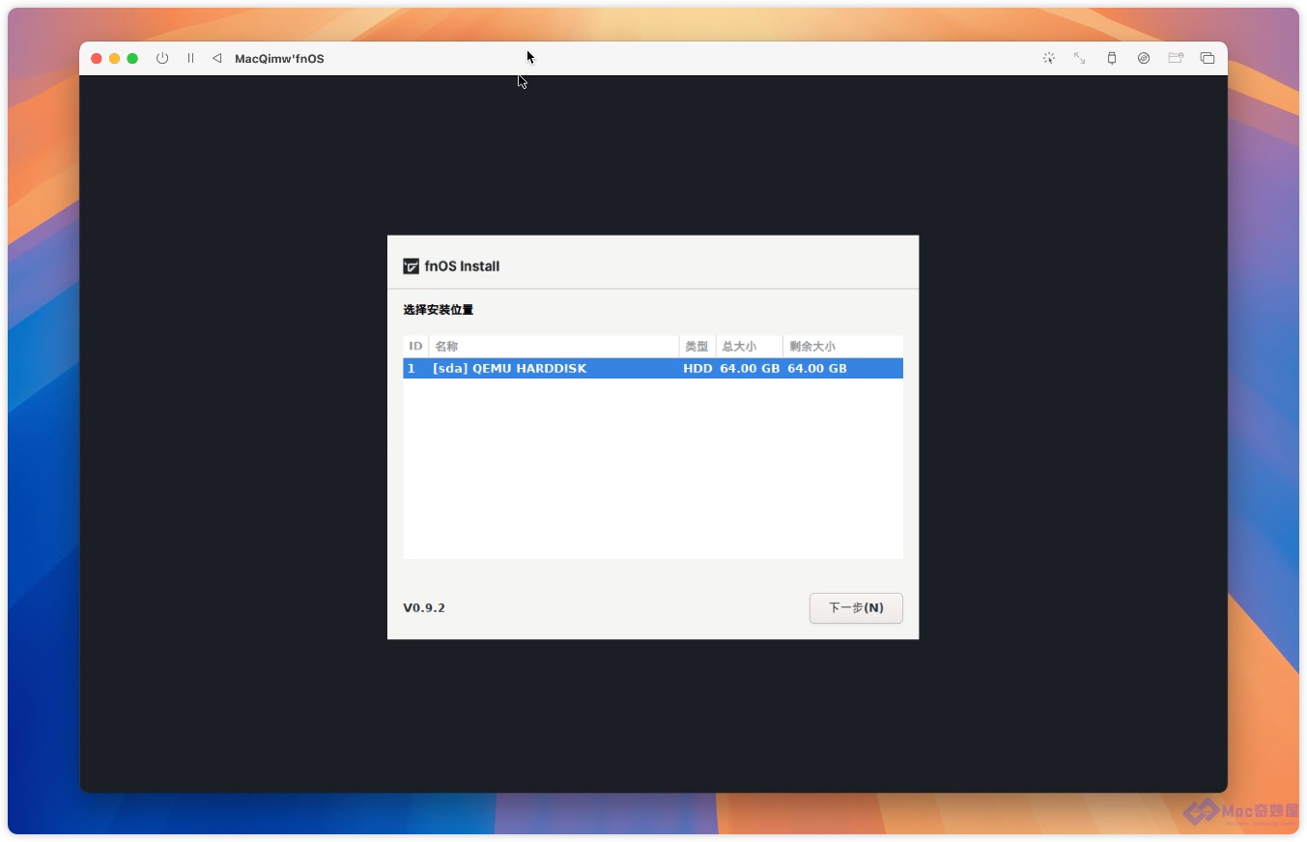Open the shared folder icon
Screen dimensions: 1307x842
tap(1176, 58)
